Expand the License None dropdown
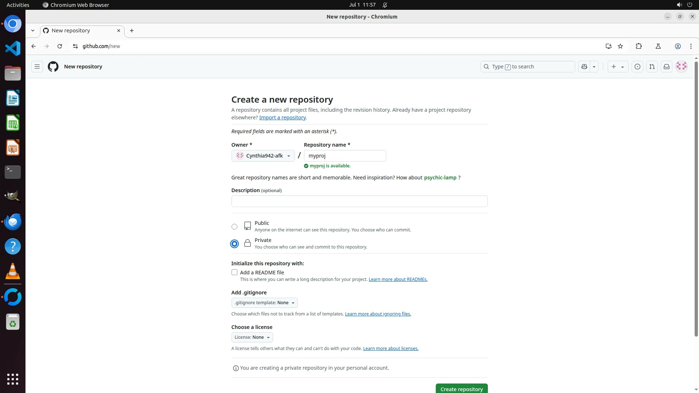699x393 pixels. [x=252, y=337]
